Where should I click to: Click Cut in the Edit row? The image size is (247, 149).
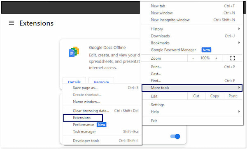click(x=196, y=96)
